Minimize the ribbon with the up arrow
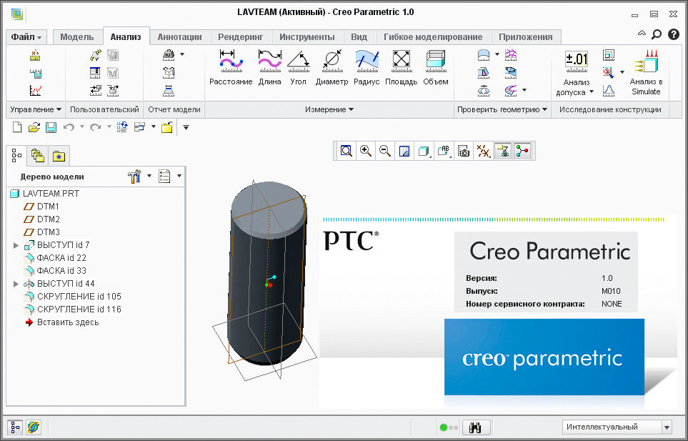 (x=642, y=34)
